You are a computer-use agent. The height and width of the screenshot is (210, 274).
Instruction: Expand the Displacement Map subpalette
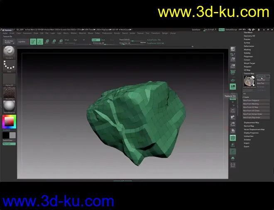coord(252,123)
